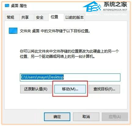Screen dimensions: 132x126
Task: Click the 位置 tab
Action: [54, 17]
